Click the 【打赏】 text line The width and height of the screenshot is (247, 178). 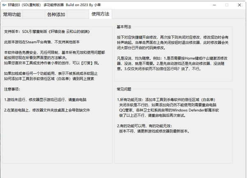tap(52, 63)
